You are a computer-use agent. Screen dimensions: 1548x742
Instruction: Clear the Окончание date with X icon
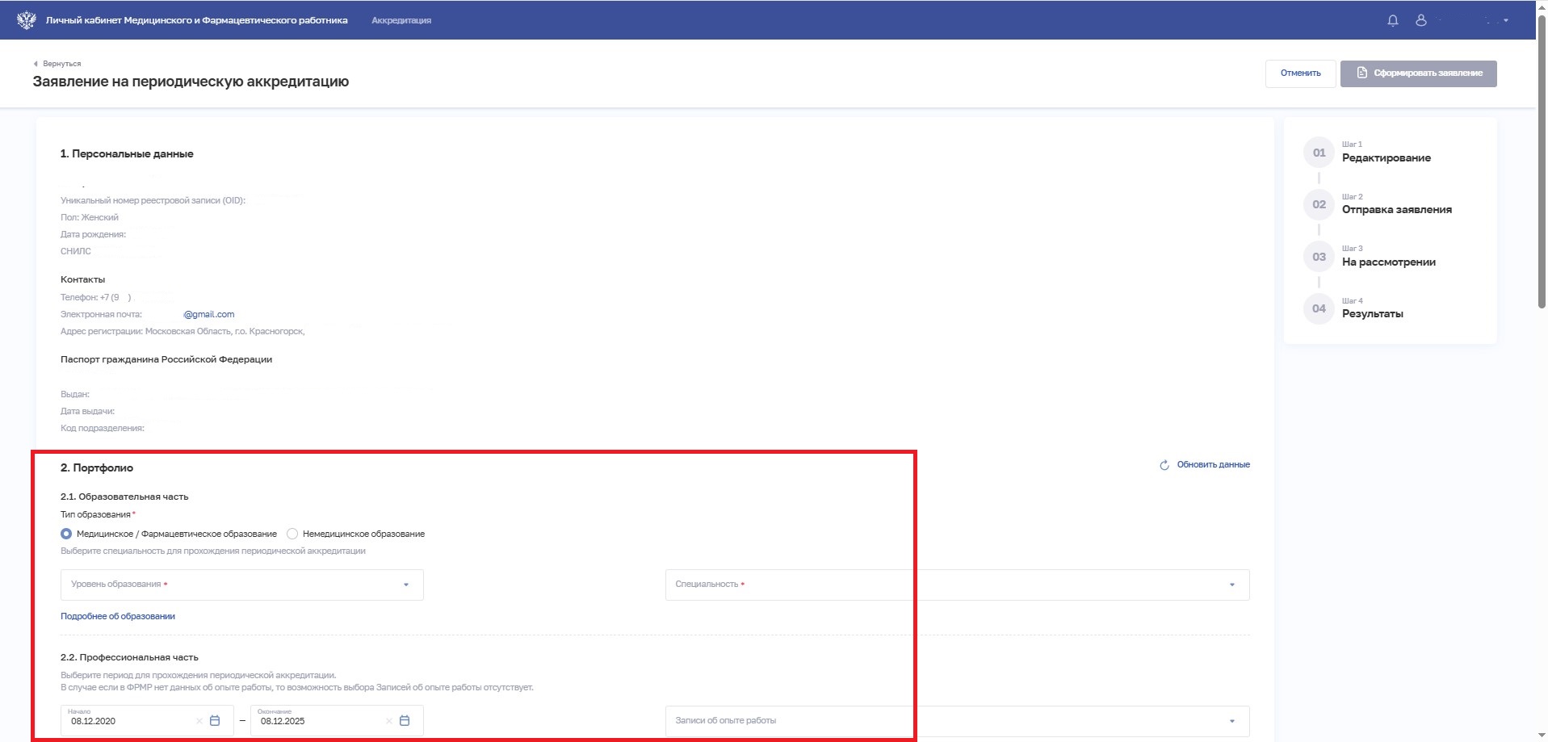[388, 721]
